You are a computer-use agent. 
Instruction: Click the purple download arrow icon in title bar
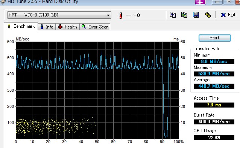pos(200,2)
